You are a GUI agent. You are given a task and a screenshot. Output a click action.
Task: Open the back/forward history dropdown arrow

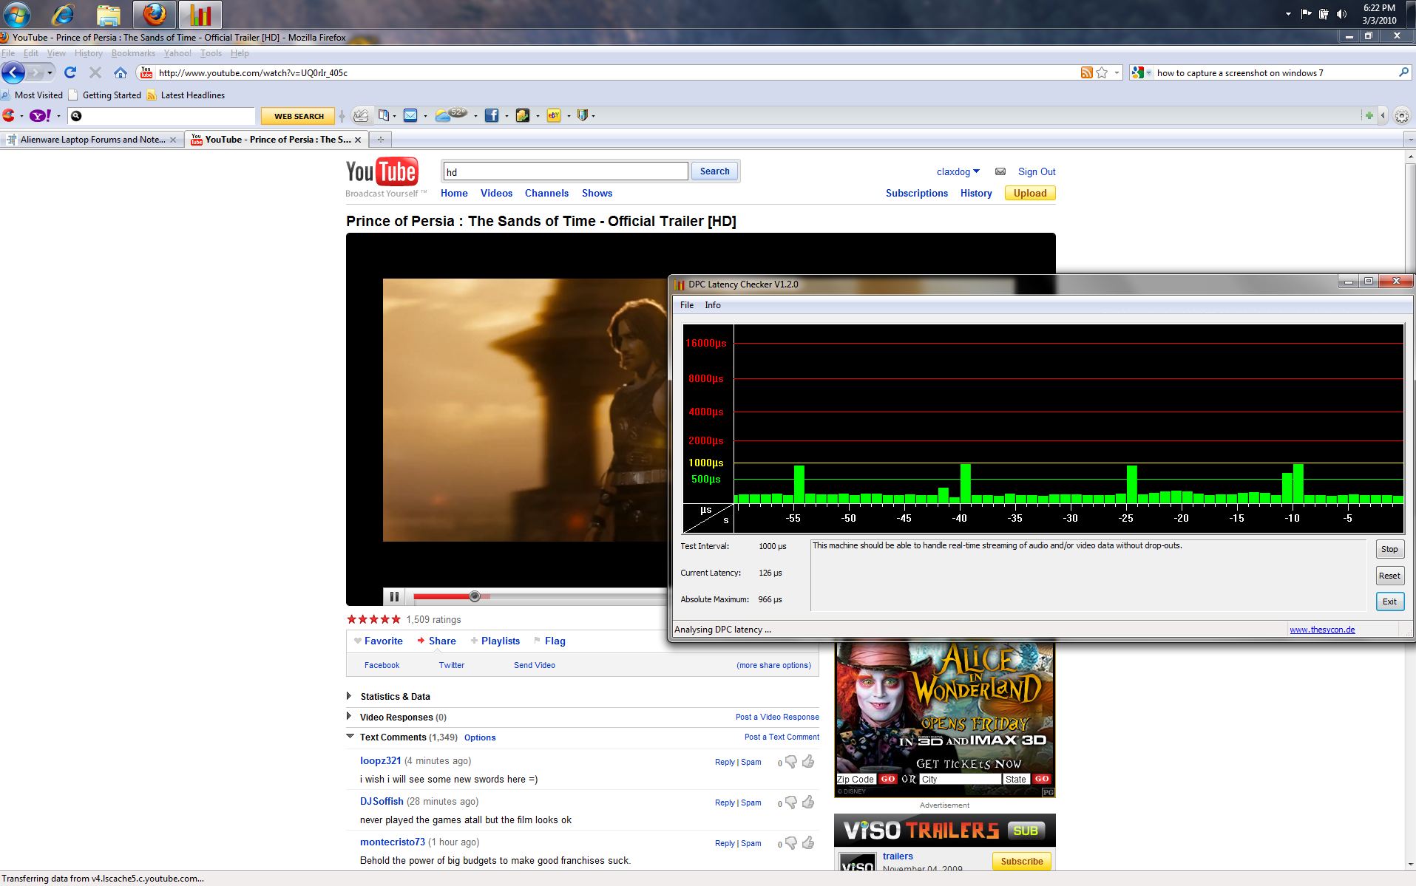click(50, 72)
